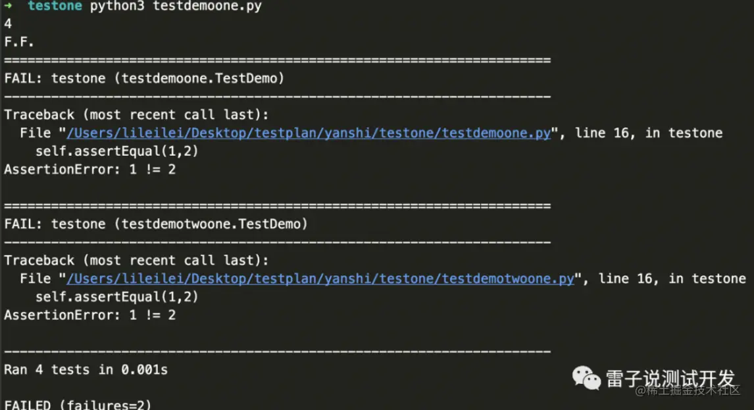Click the "Ran 4 tests in 0.001s" summary
Image resolution: width=754 pixels, height=410 pixels.
86,370
